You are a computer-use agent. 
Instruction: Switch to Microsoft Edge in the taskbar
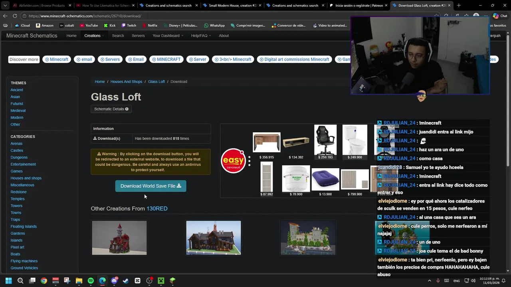tap(103, 281)
